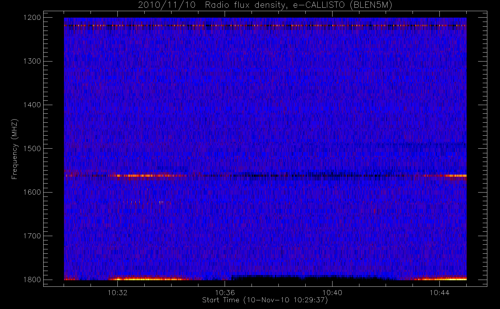500x309 pixels.
Task: Click the 'Frequency (MHZ)' axis label
Action: coord(14,149)
